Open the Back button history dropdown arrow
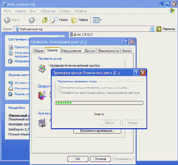Viewport: 178px width, 165px height. click(24, 19)
